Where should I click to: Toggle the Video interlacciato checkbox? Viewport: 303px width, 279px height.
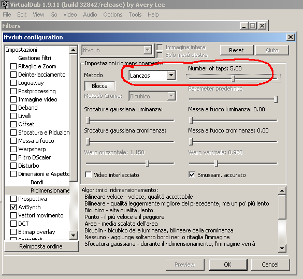(89, 175)
